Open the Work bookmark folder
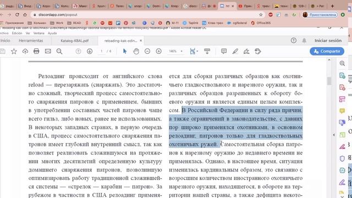The height and width of the screenshot is (198, 352). click(57, 23)
